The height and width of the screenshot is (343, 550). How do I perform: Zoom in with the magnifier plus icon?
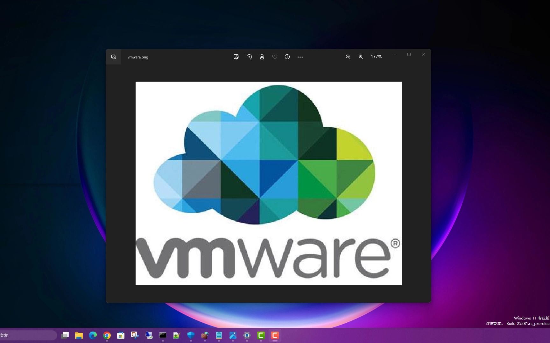coord(361,57)
